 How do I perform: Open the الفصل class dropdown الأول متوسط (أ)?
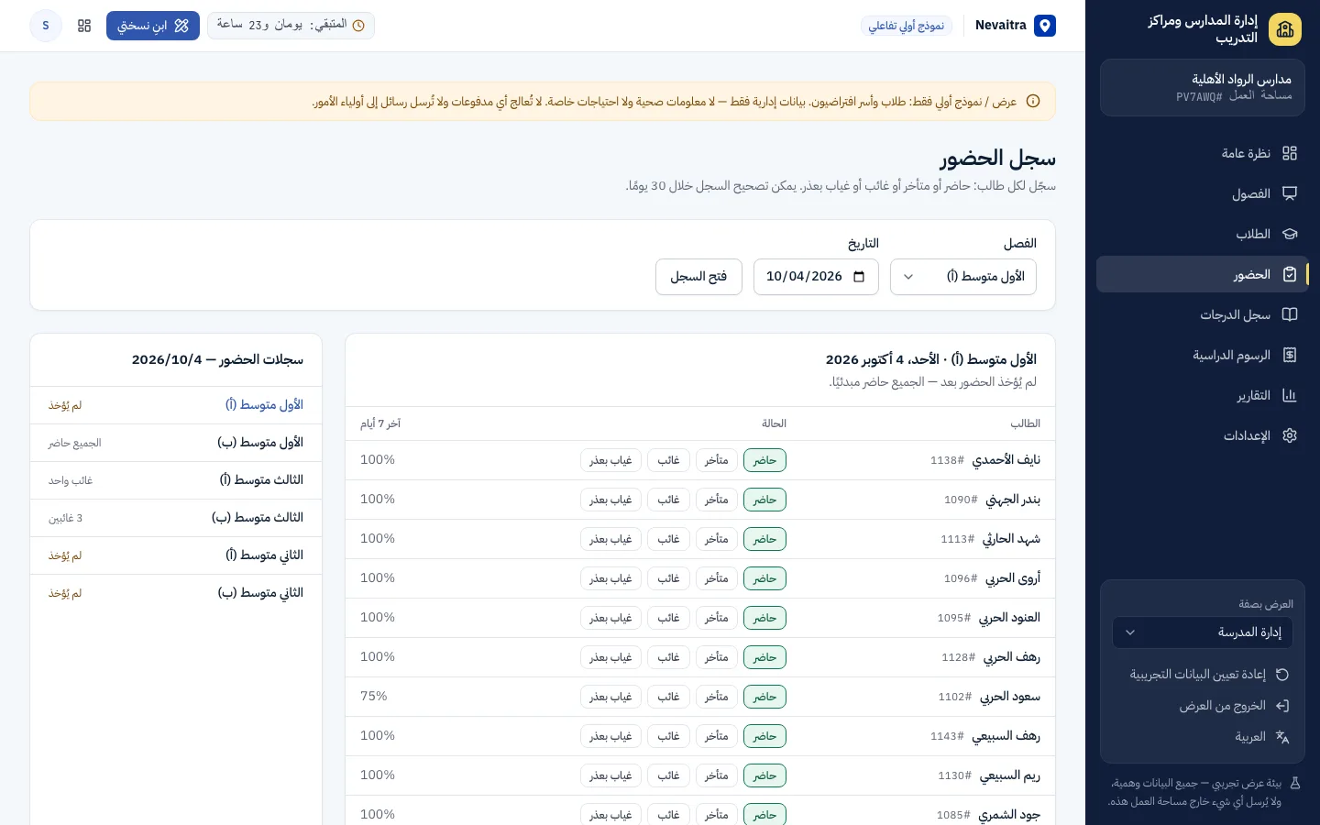coord(963,277)
